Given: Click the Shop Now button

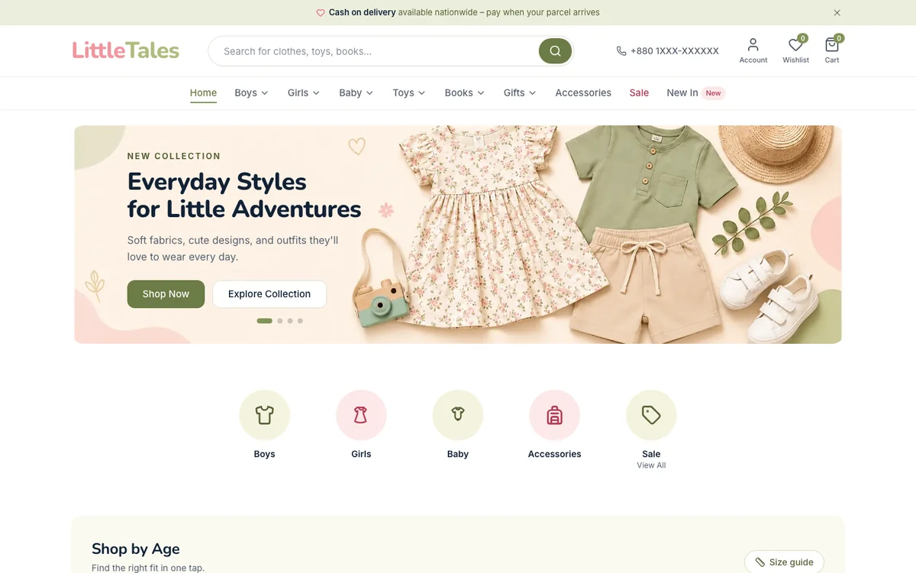Looking at the screenshot, I should 166,294.
